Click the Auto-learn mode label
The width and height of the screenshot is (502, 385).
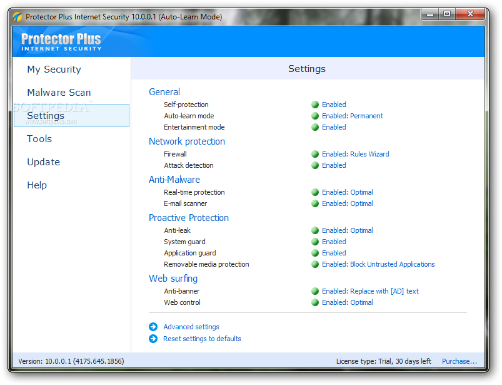(x=189, y=116)
